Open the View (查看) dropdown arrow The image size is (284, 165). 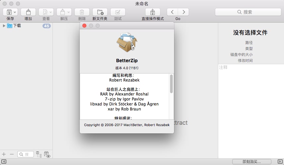(x=51, y=12)
